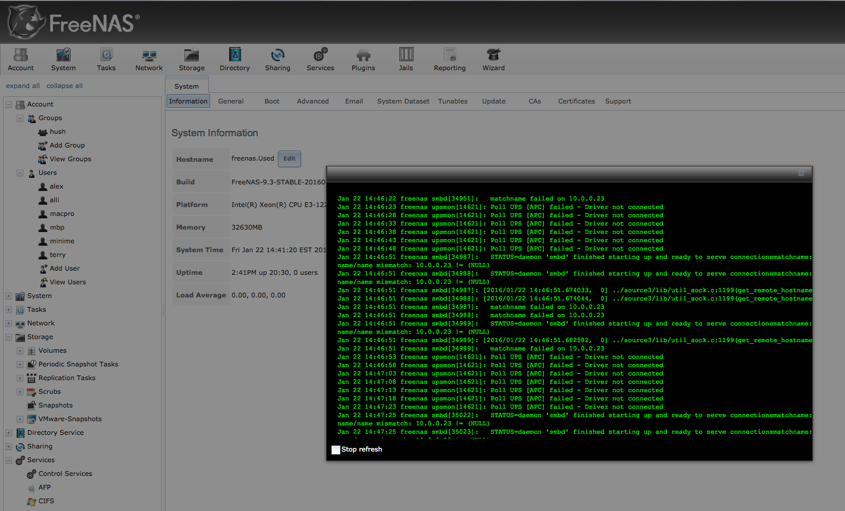Switch to the System Dataset tab
845x511 pixels.
[x=403, y=101]
